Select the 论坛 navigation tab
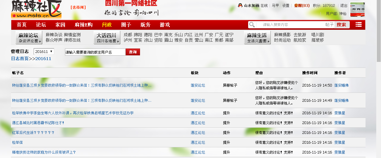Image resolution: width=381 pixels, height=158 pixels. coord(41,25)
